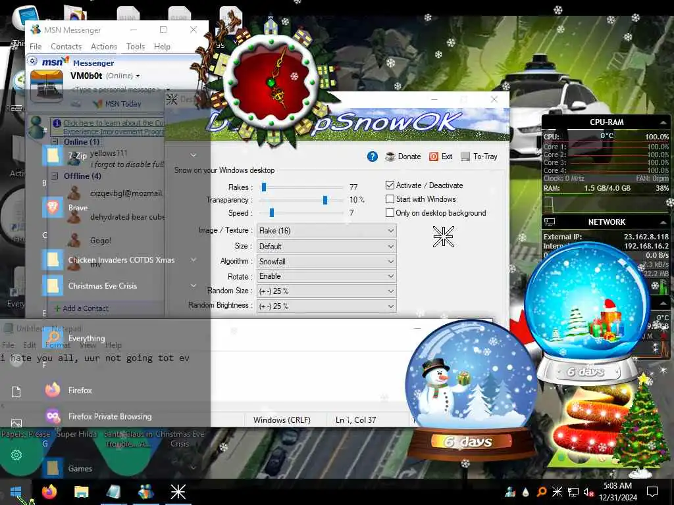Collapse the Online (1) contact group

tap(55, 142)
